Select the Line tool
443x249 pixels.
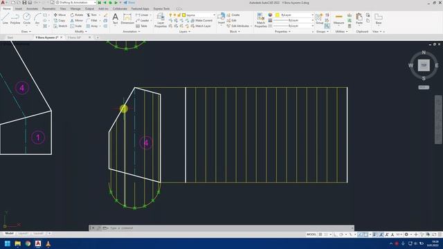click(x=5, y=19)
